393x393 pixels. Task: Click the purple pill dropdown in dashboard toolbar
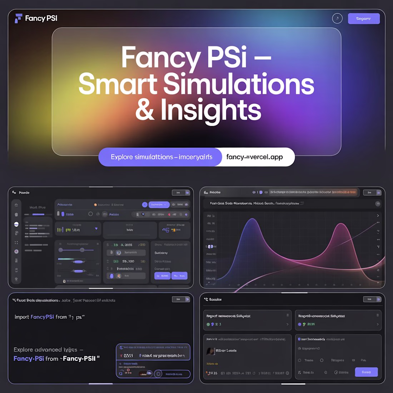(x=159, y=204)
